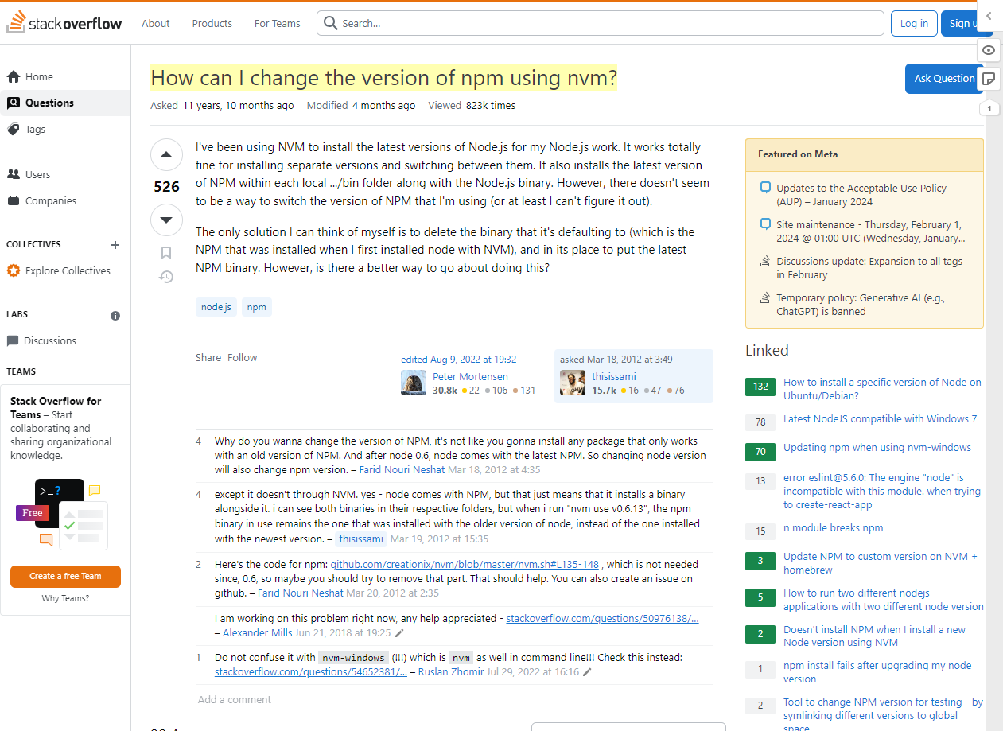
Task: Open Why Teams? link
Action: tap(65, 598)
